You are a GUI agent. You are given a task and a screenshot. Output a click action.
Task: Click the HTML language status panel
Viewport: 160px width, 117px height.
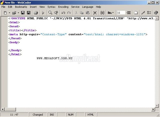[x=90, y=114]
